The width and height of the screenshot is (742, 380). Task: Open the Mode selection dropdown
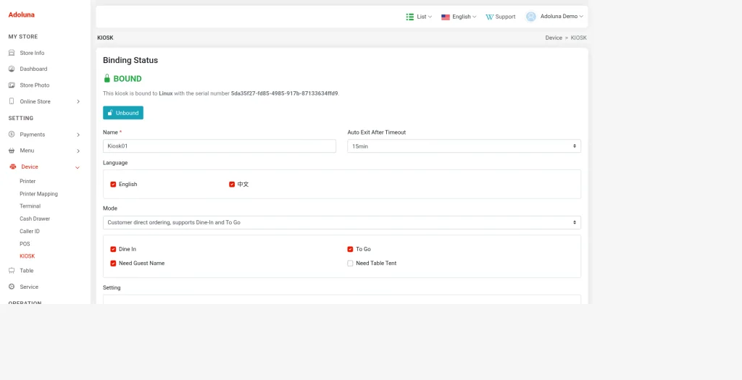[342, 222]
